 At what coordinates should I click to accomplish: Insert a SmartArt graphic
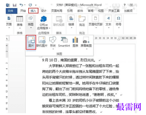64,42
